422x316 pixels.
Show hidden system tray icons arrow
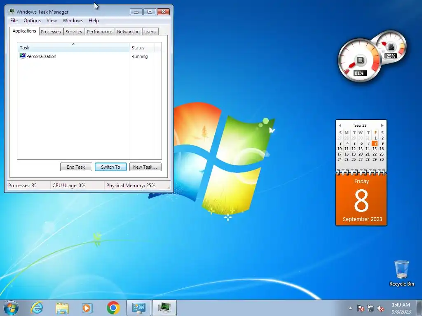(350, 308)
